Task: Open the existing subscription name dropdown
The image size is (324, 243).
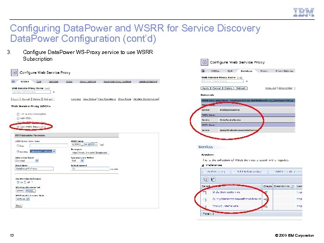Action: pyautogui.click(x=43, y=151)
